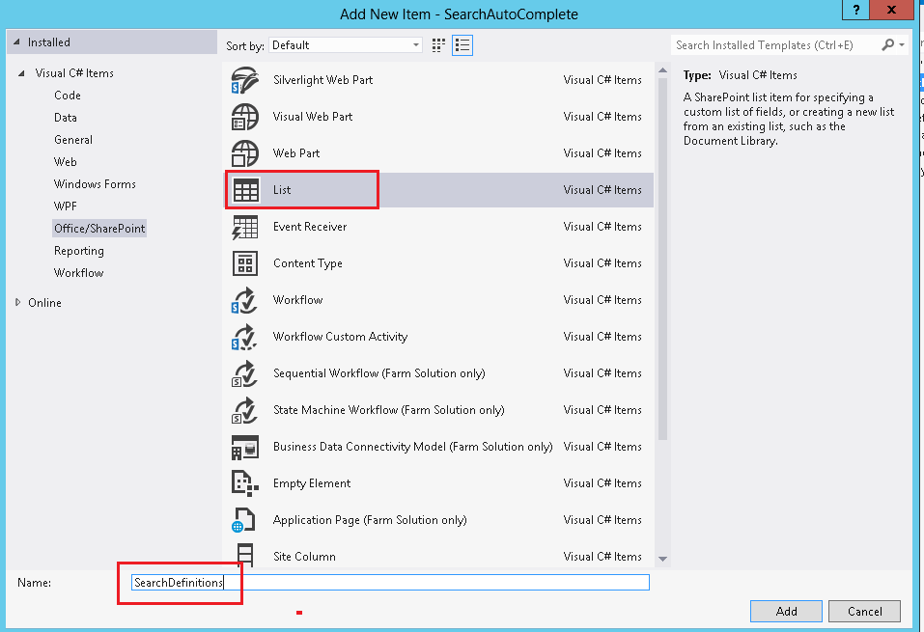Click the List grid icon
The width and height of the screenshot is (924, 632).
click(246, 190)
